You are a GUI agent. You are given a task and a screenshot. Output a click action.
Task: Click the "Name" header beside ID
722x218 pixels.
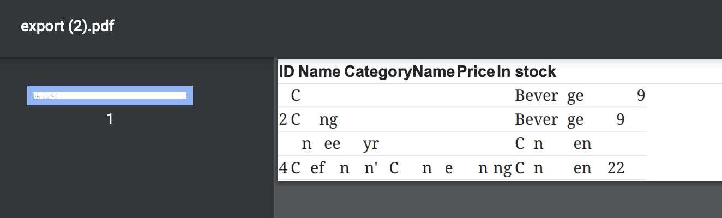(x=320, y=71)
